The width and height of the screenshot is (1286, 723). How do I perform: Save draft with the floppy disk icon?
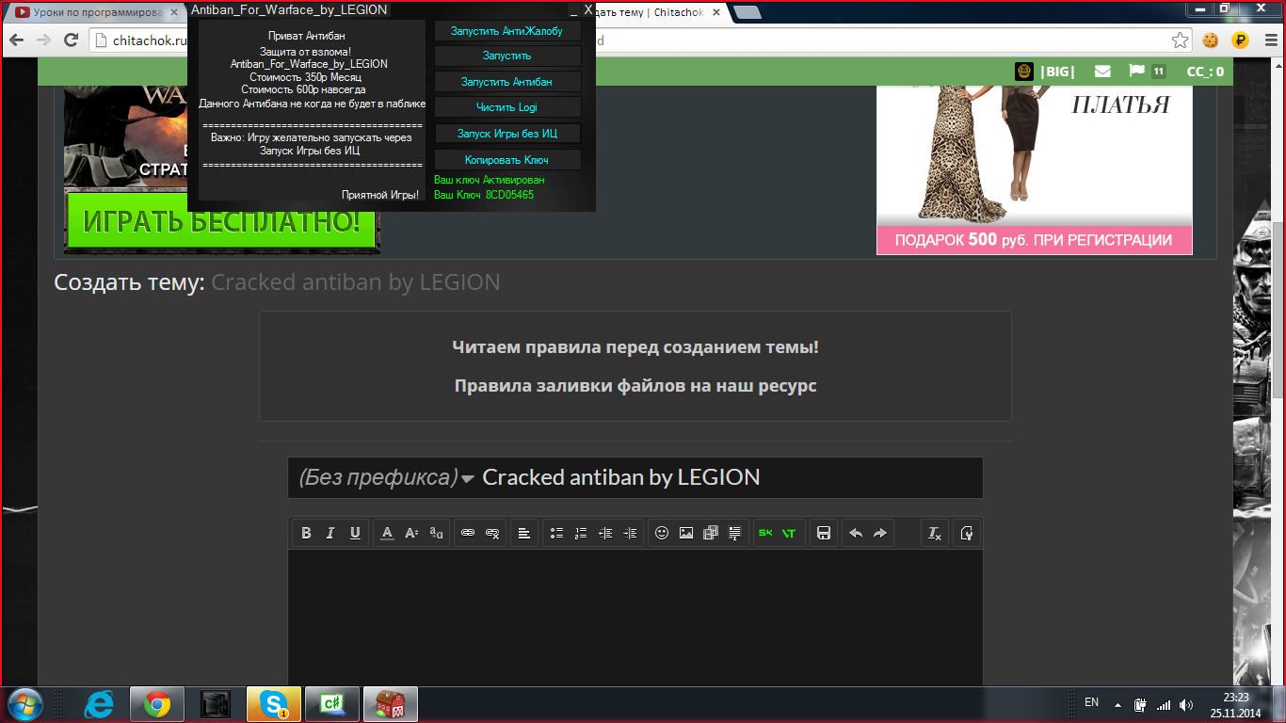pos(824,533)
